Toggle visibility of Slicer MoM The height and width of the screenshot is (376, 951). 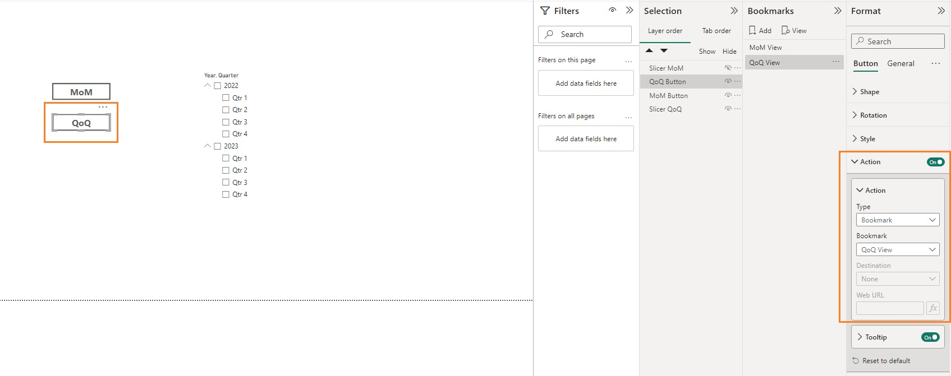pos(728,68)
